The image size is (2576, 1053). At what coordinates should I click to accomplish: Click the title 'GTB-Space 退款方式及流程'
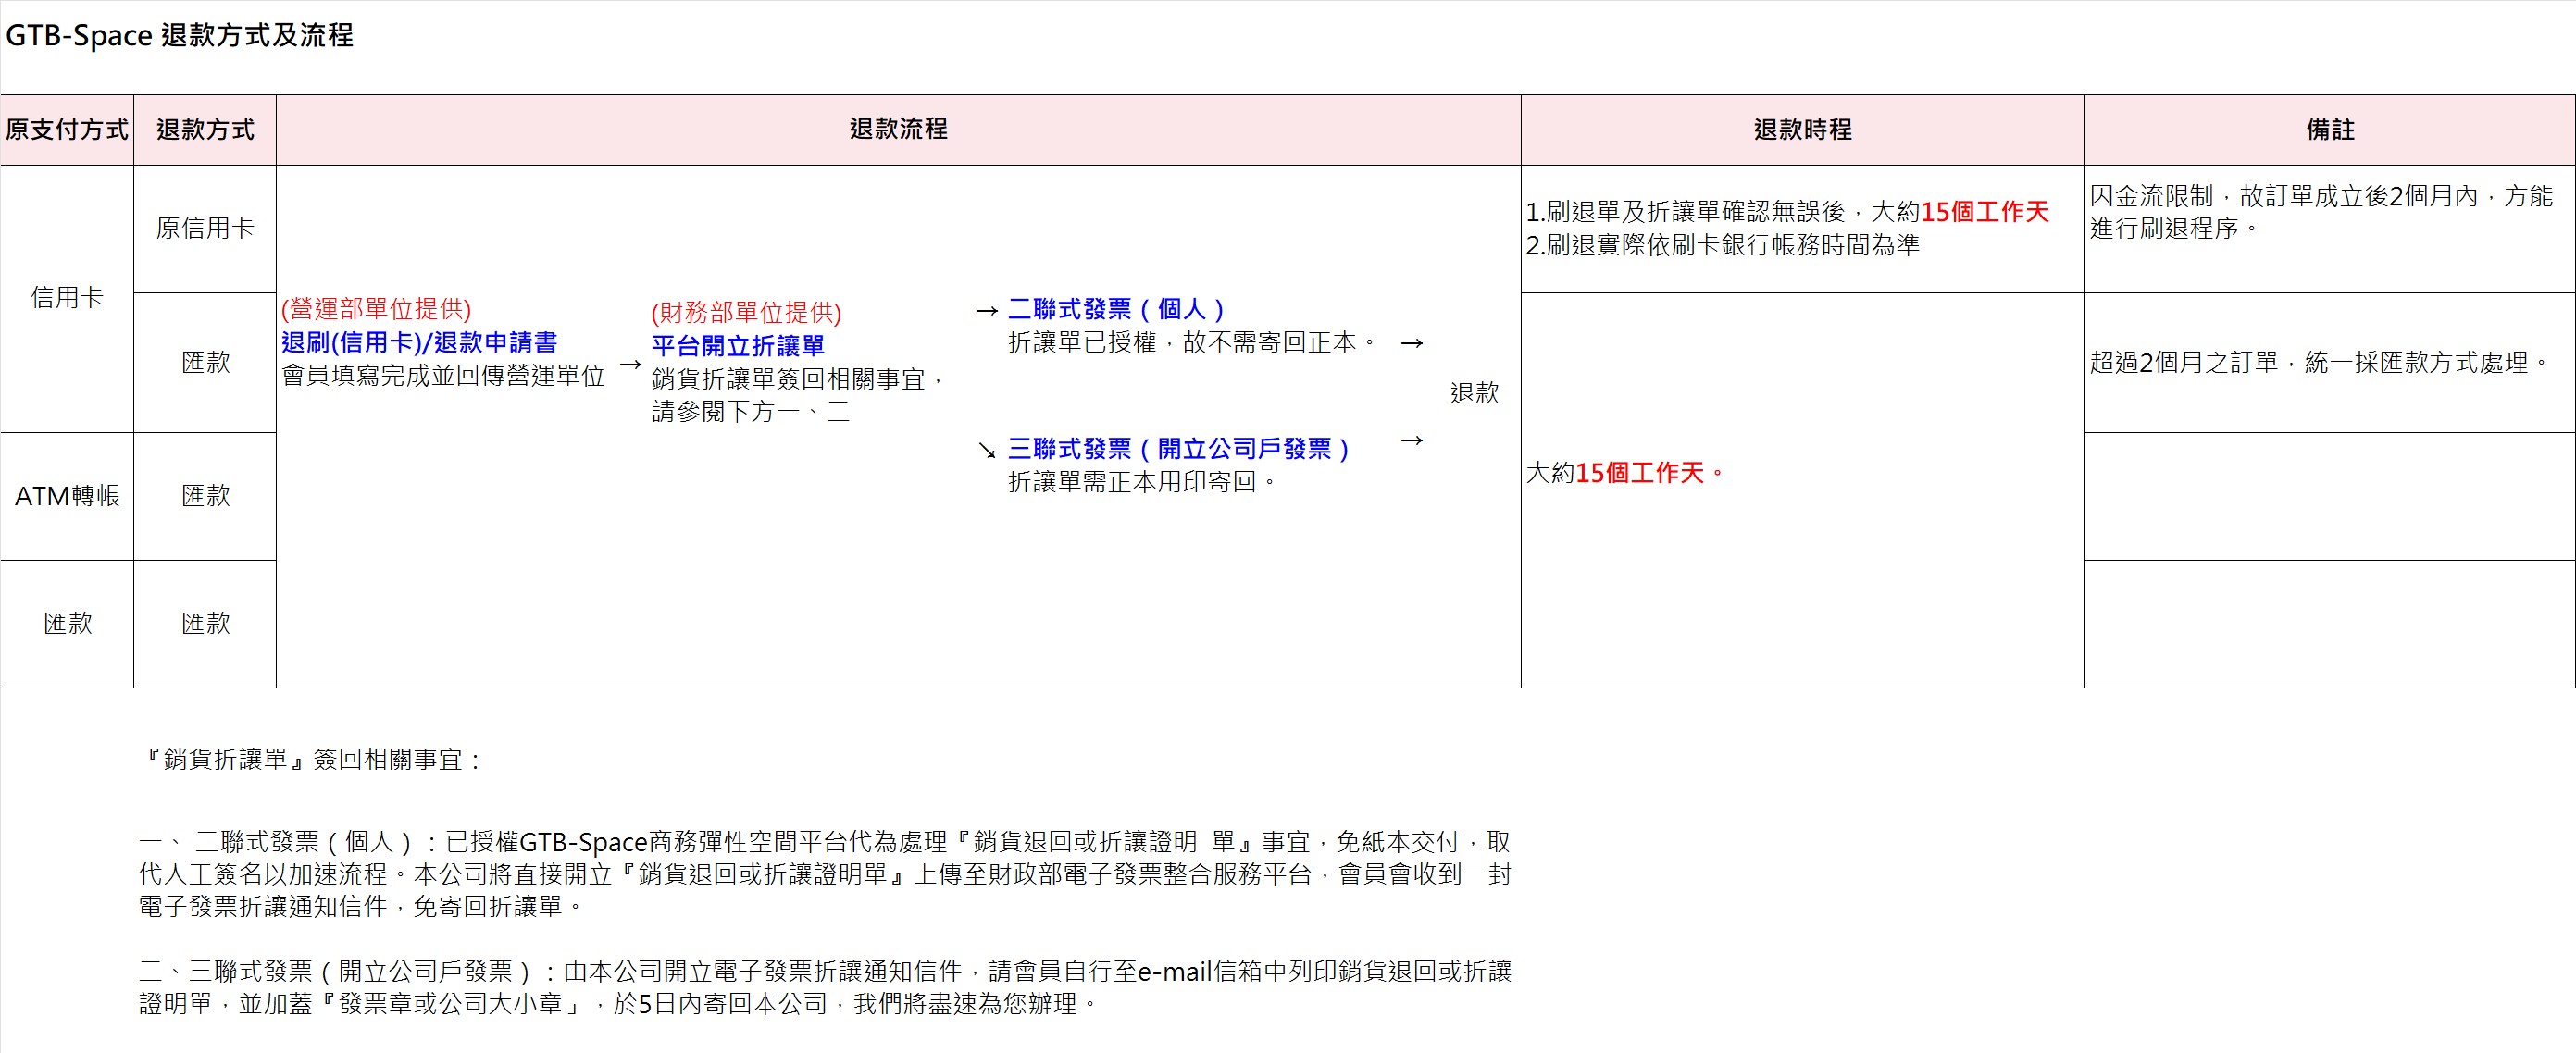[180, 36]
